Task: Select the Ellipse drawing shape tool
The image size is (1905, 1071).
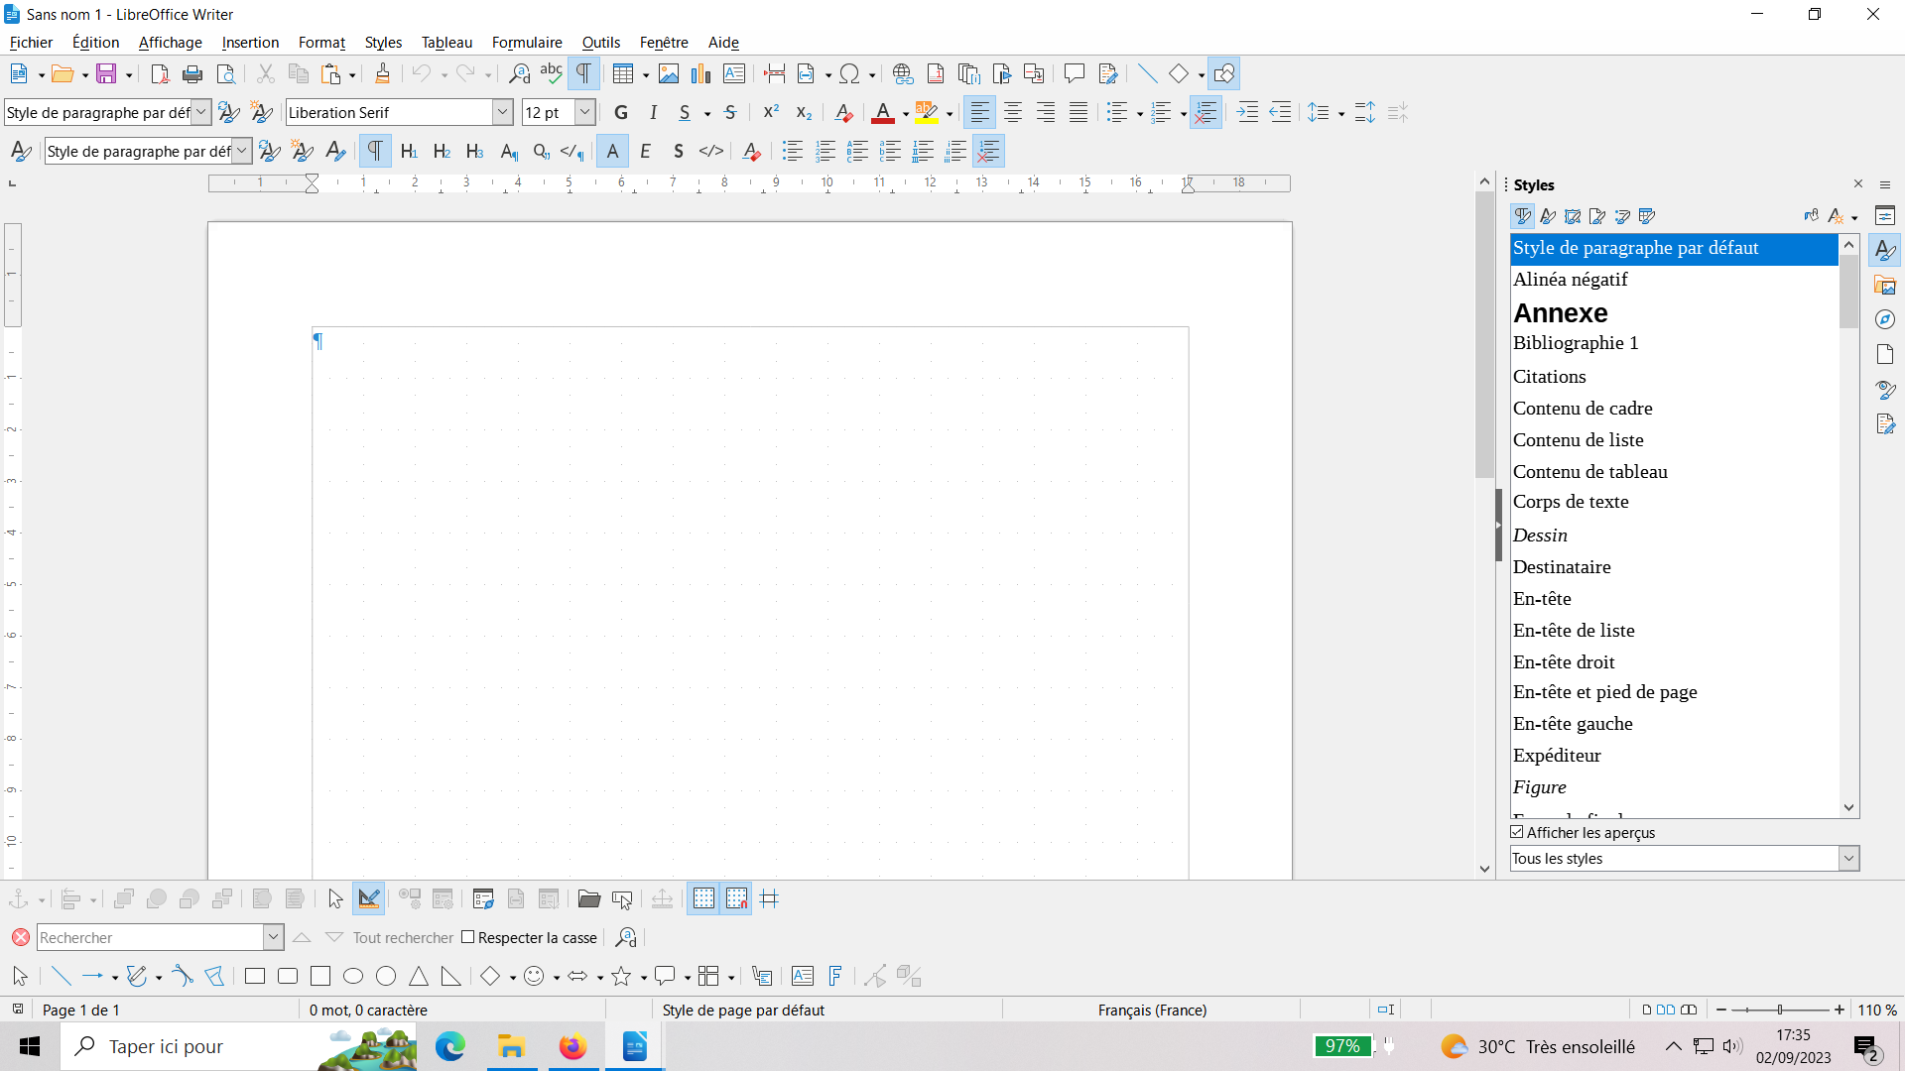Action: coord(353,977)
